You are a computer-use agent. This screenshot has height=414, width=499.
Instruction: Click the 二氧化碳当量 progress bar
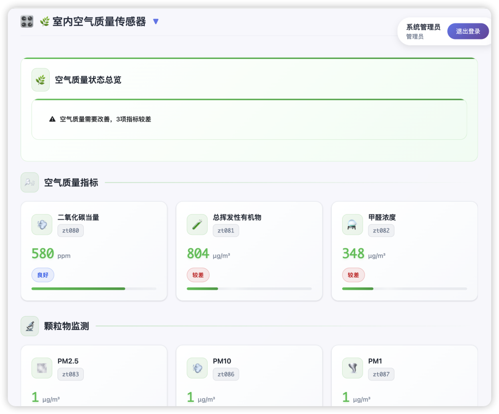pos(94,289)
